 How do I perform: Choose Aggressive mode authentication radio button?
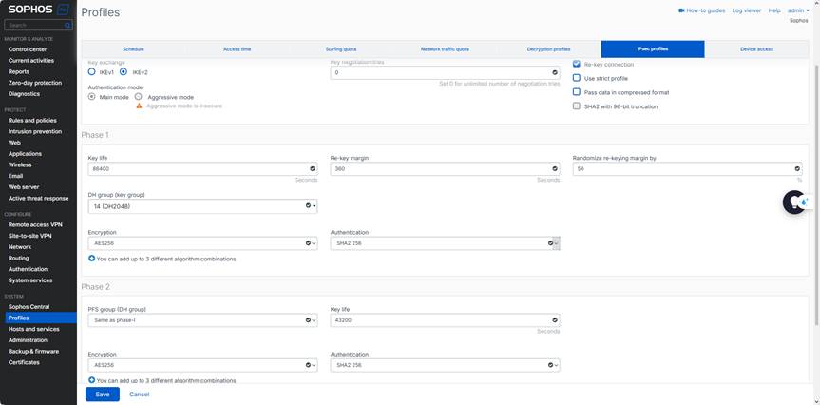tap(139, 97)
